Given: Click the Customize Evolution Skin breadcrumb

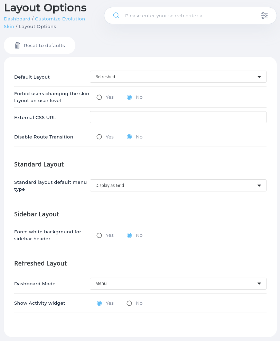Looking at the screenshot, I should pyautogui.click(x=60, y=19).
